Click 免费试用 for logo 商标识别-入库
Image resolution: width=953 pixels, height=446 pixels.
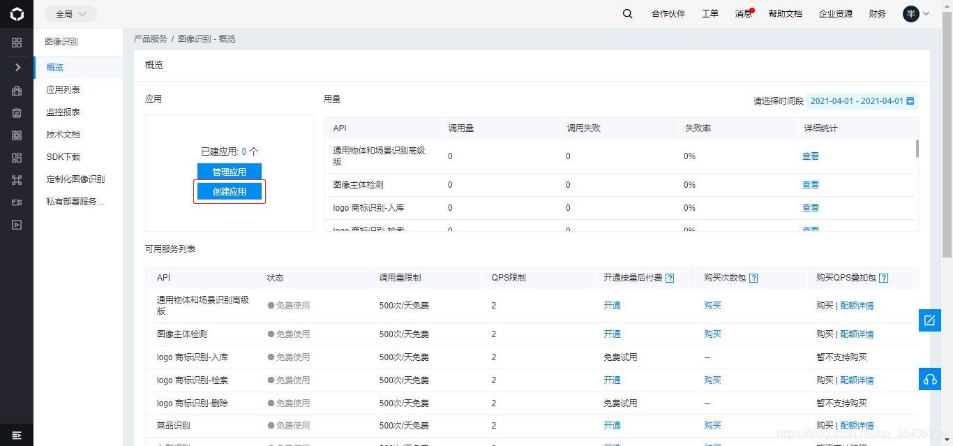click(620, 357)
